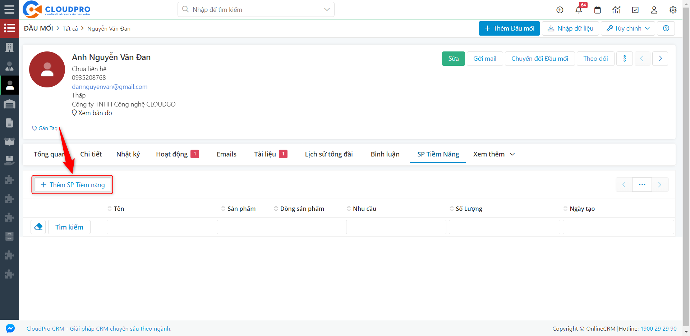Click the Tìm kiếm search button
The height and width of the screenshot is (336, 690).
(x=69, y=227)
